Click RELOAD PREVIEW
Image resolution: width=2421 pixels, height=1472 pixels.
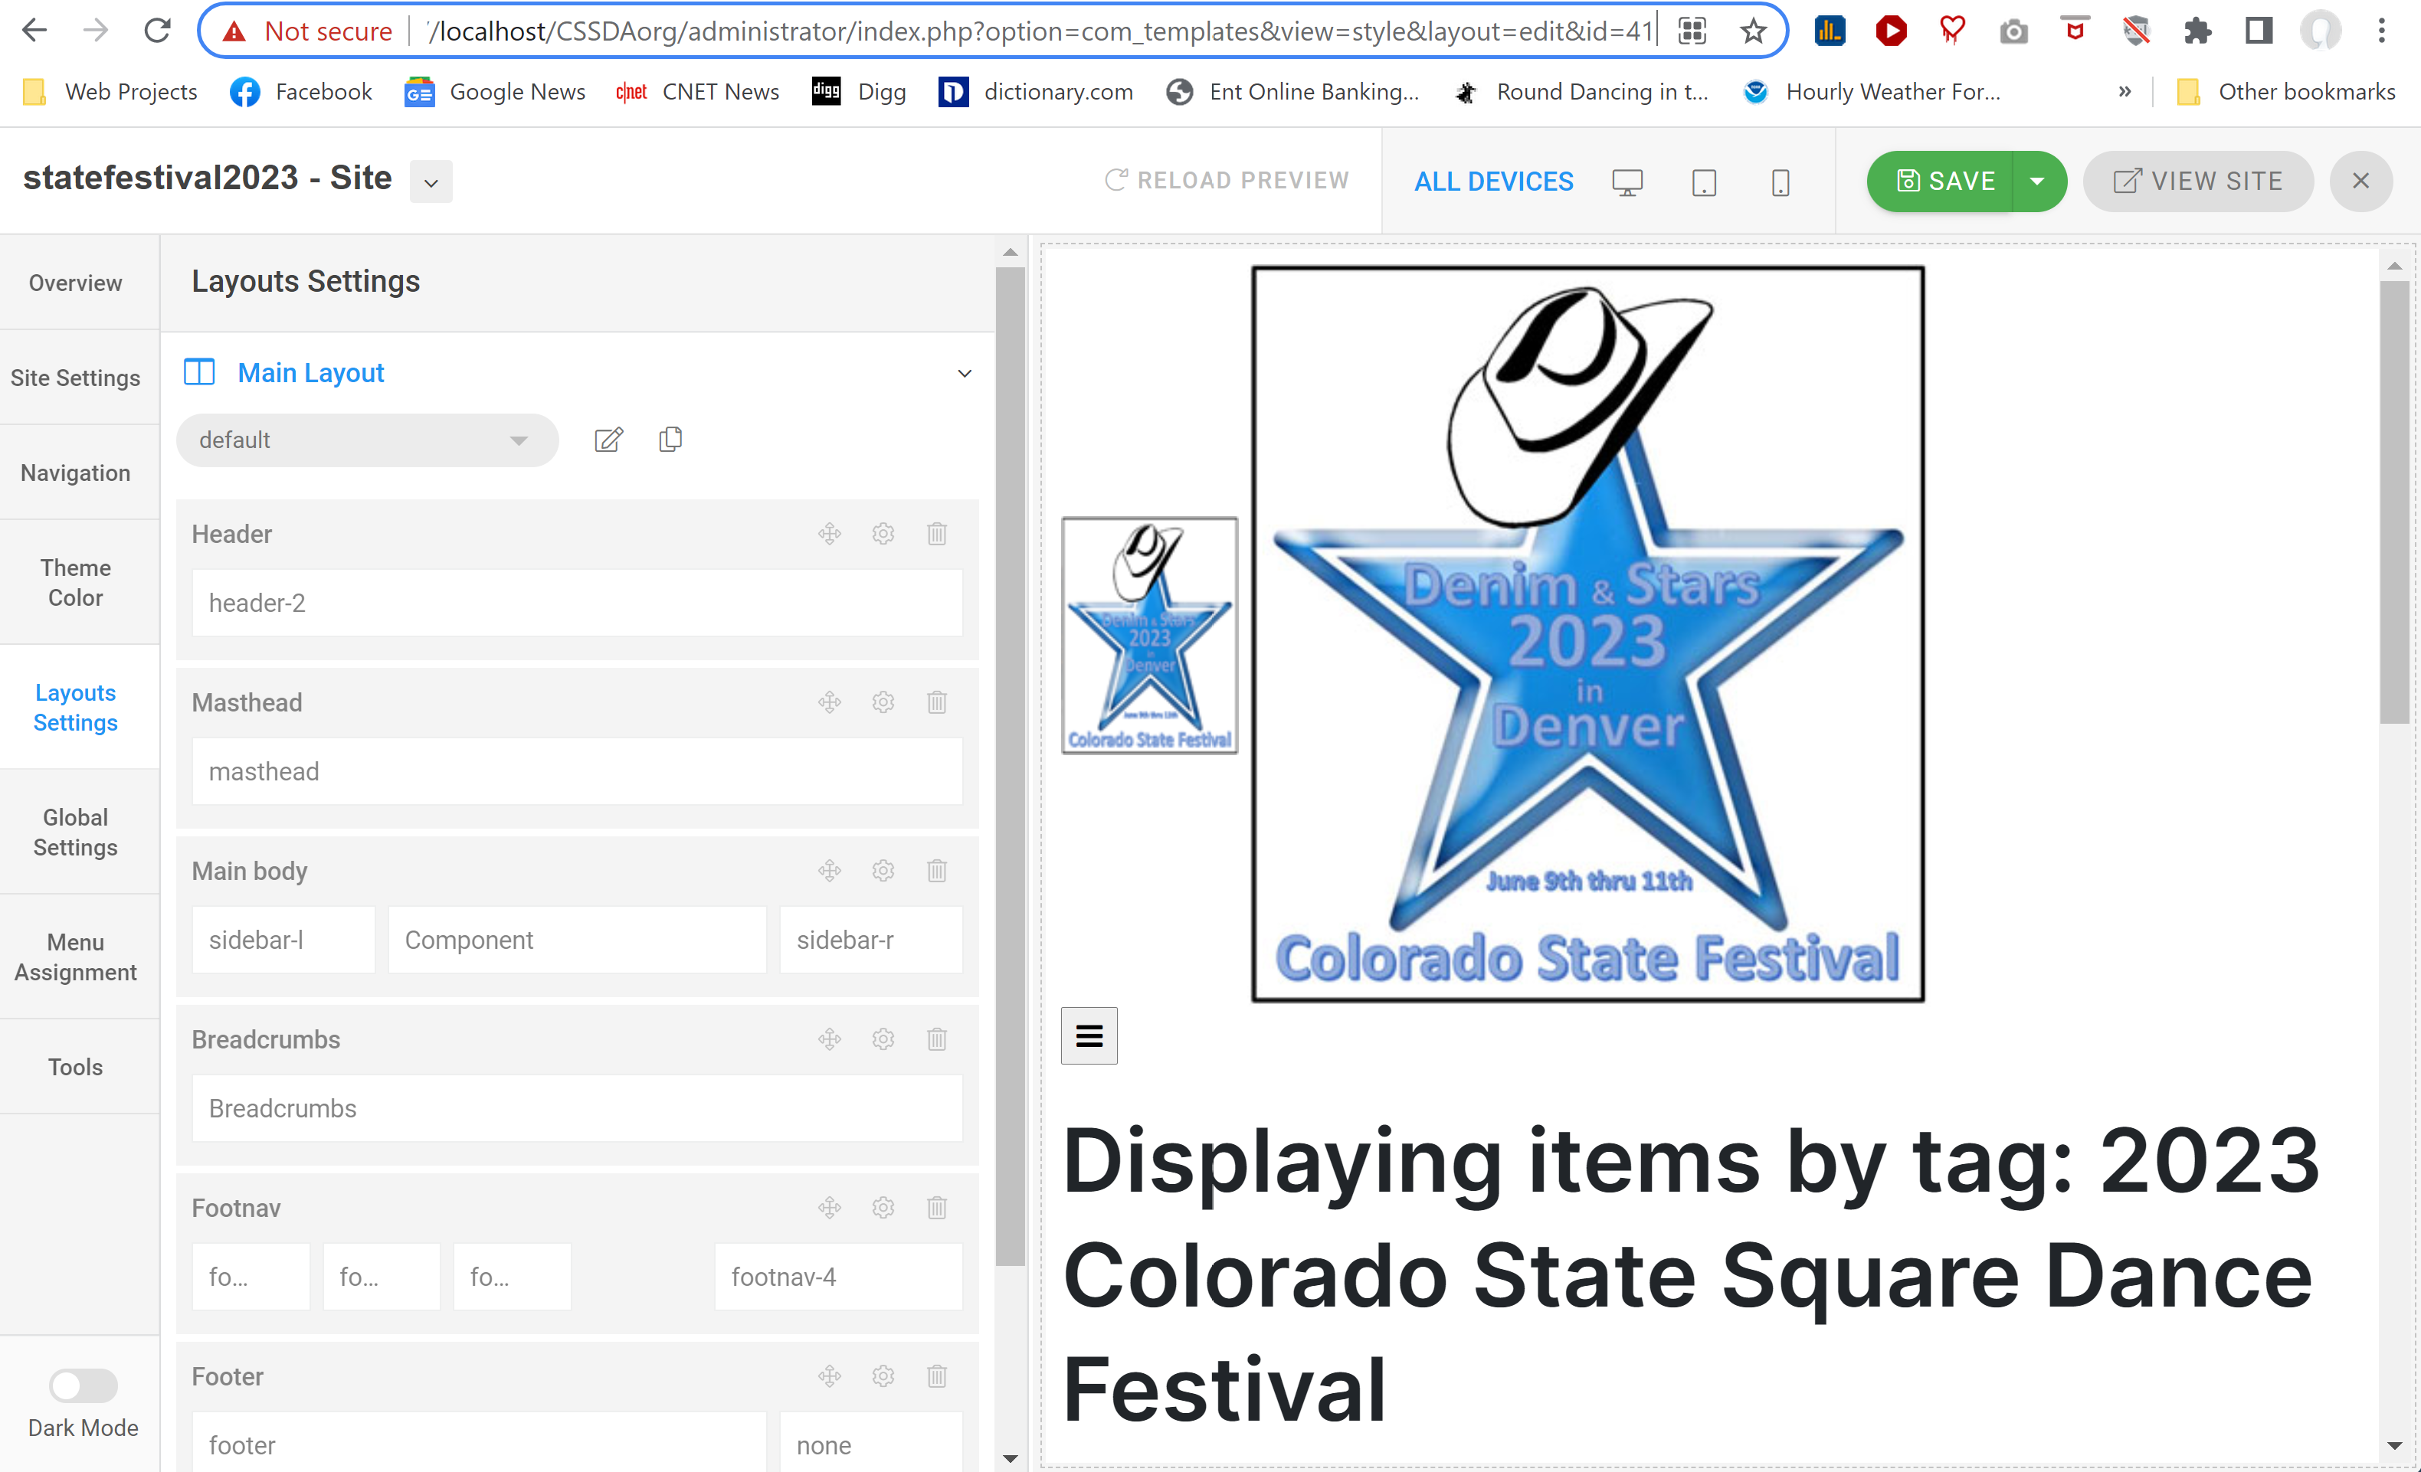click(x=1227, y=181)
